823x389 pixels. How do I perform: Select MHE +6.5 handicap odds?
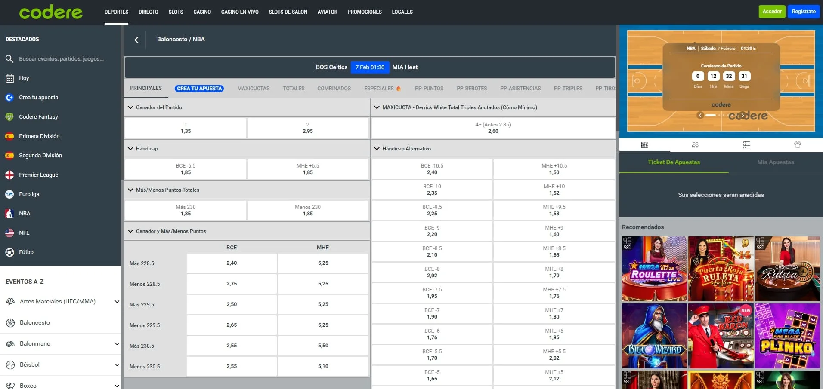pyautogui.click(x=308, y=169)
